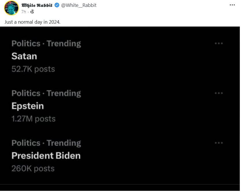Click the 1.27M posts count
Image resolution: width=241 pixels, height=192 pixels.
pyautogui.click(x=34, y=119)
